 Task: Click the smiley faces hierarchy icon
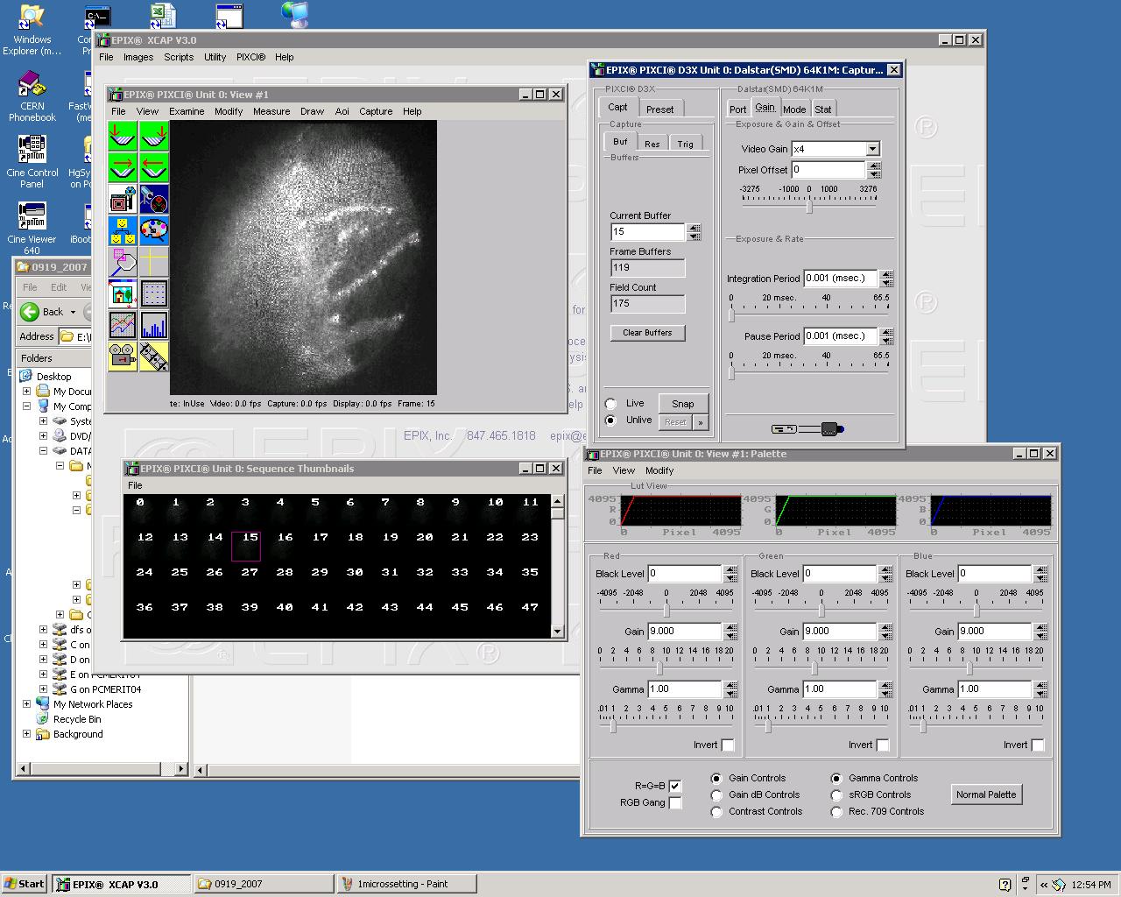click(x=123, y=230)
